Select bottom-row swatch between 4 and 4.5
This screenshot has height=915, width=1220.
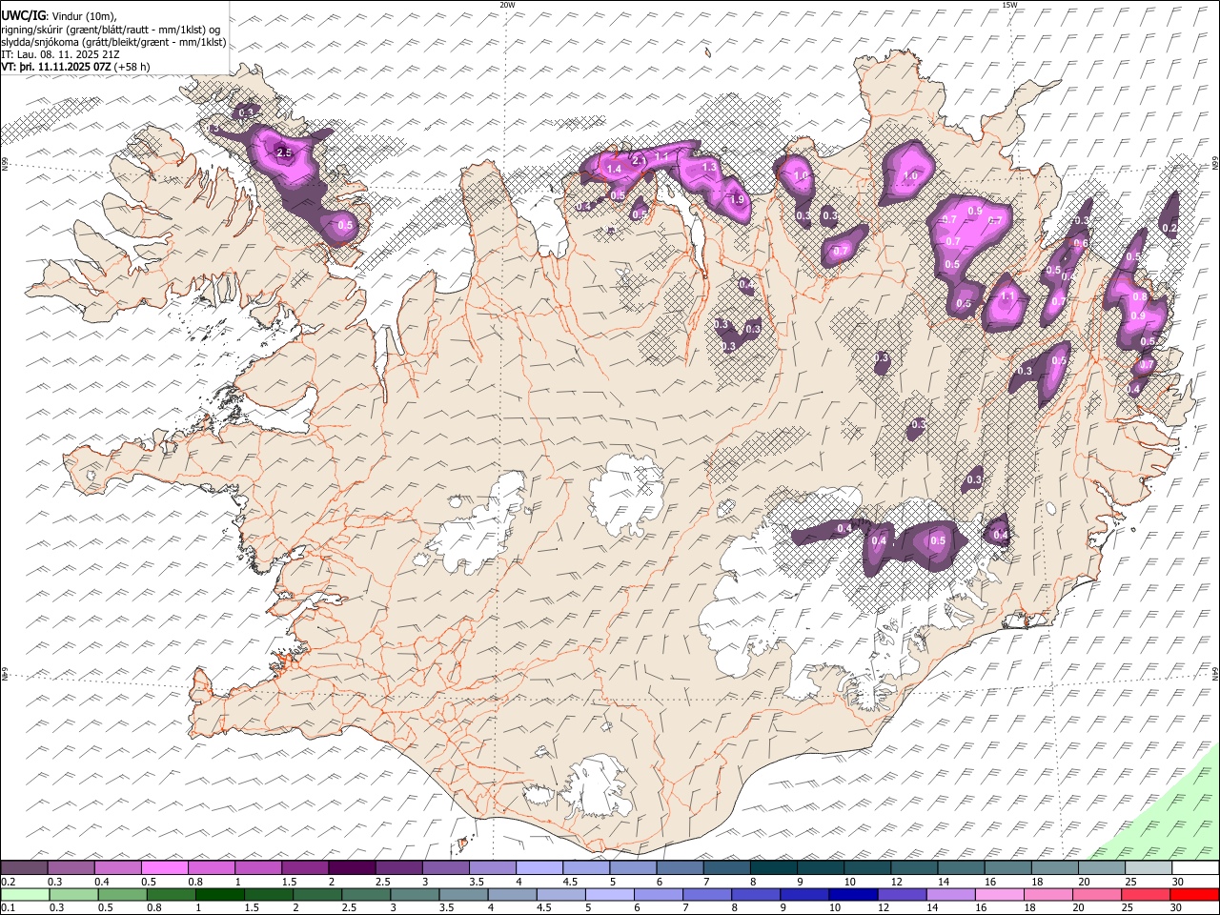(513, 894)
